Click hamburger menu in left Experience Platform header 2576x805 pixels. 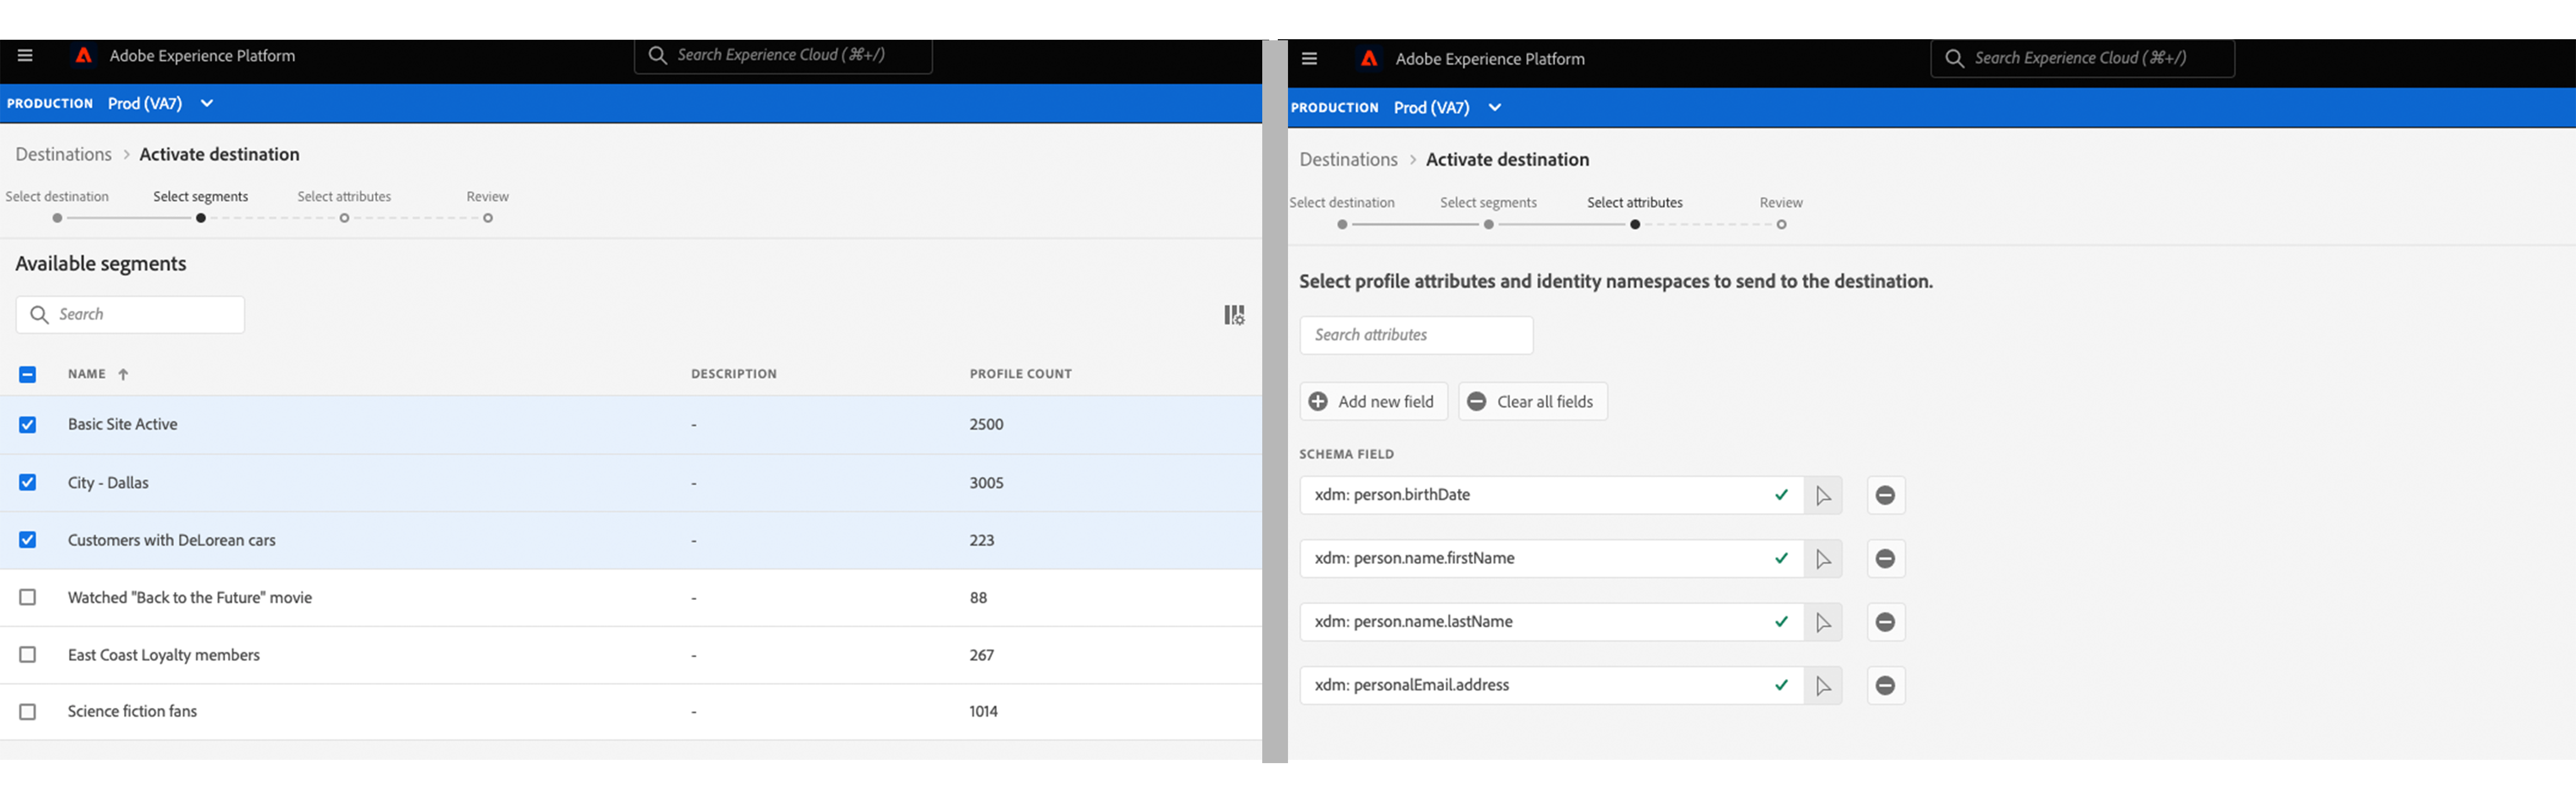click(x=25, y=56)
